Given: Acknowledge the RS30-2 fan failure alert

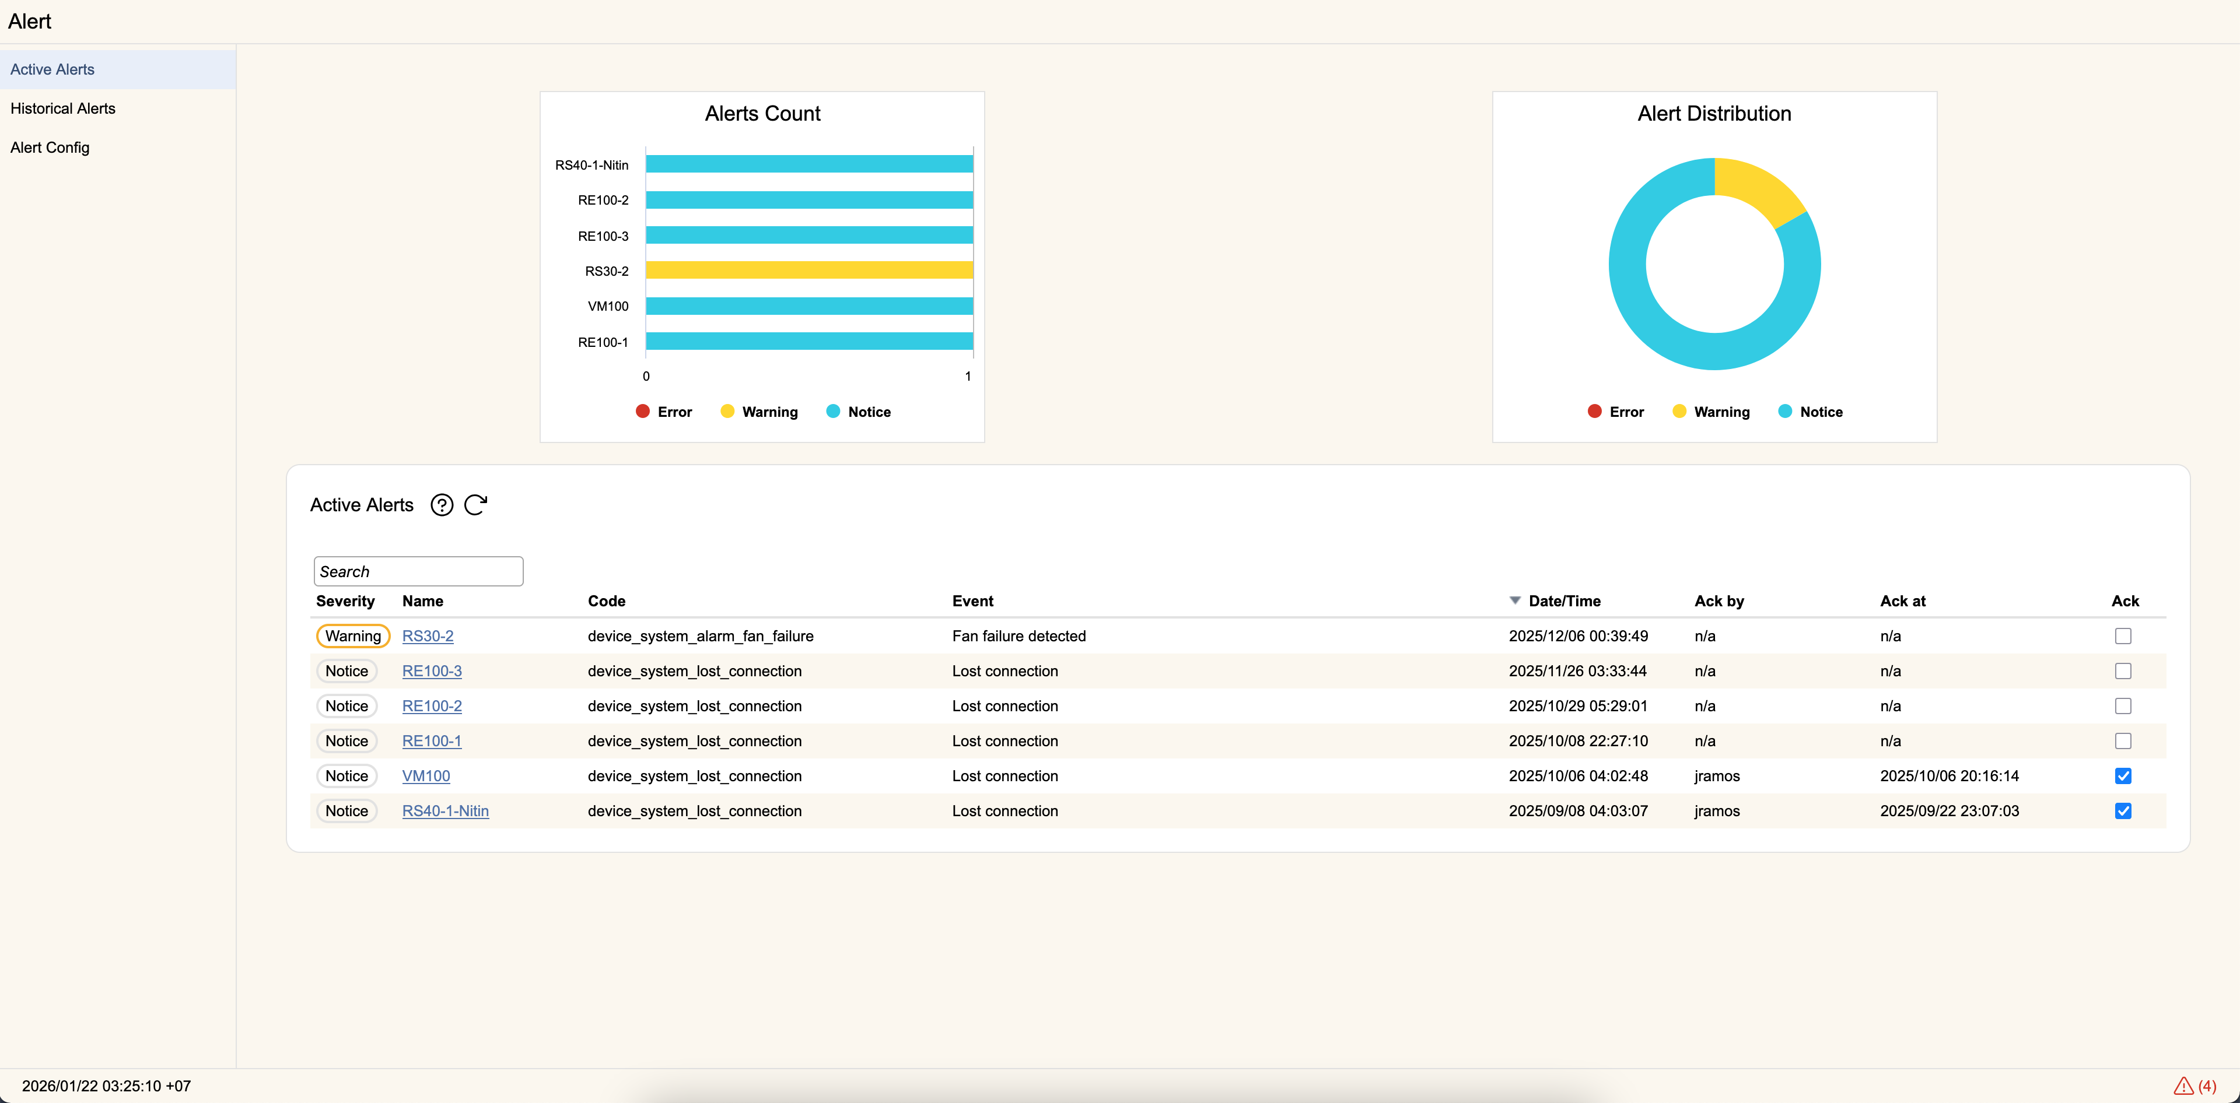Looking at the screenshot, I should pos(2123,636).
